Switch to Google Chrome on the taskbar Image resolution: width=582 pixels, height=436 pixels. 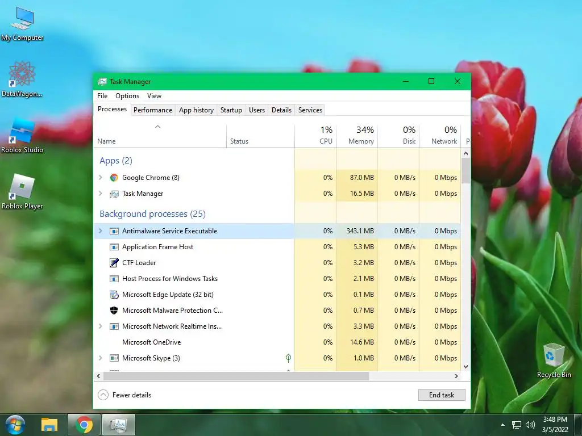coord(84,425)
